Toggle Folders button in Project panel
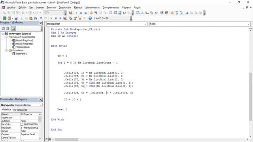 click(13, 28)
